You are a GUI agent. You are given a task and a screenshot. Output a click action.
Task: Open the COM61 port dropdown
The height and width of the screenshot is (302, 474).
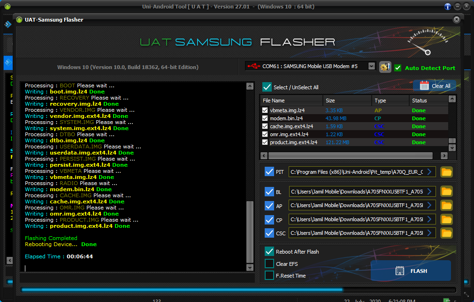click(x=372, y=66)
